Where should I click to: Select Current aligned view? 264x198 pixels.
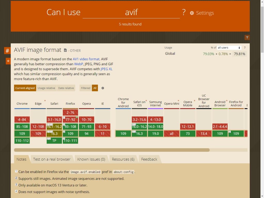[x=25, y=88]
